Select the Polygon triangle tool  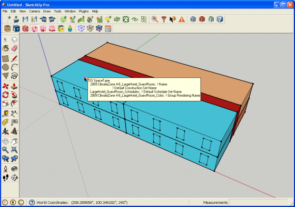(5, 76)
